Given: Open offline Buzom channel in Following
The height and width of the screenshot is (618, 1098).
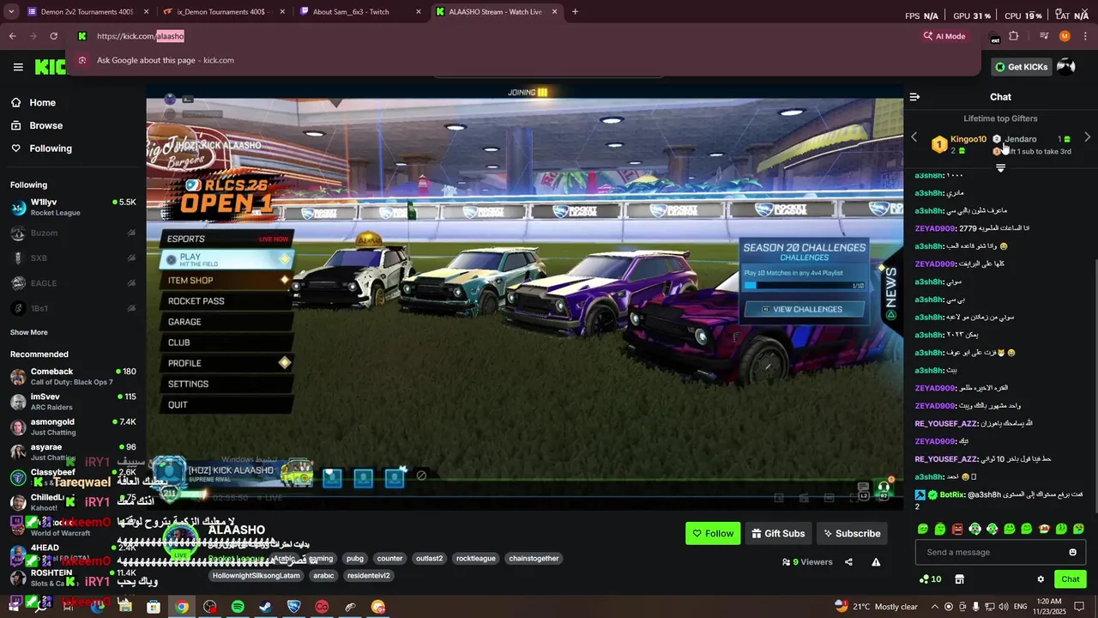Looking at the screenshot, I should [x=73, y=233].
